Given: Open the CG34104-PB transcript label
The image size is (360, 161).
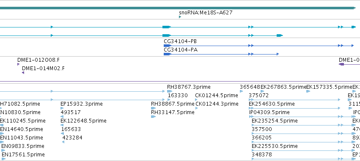Looking at the screenshot, I should [x=180, y=41].
